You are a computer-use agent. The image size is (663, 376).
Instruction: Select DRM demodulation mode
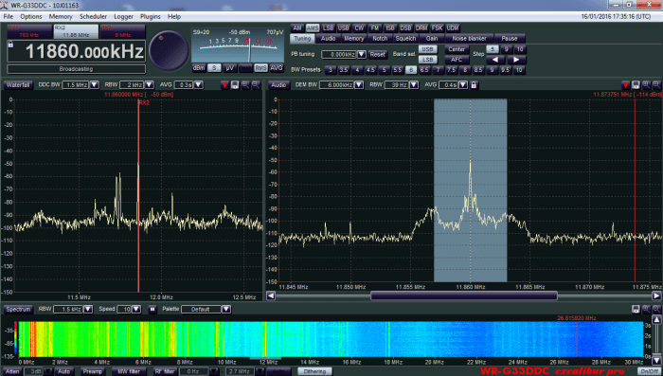tap(421, 27)
